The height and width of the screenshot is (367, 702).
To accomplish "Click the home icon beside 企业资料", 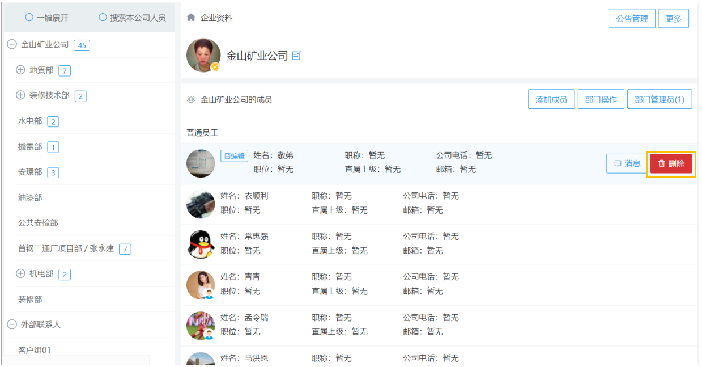I will click(191, 18).
